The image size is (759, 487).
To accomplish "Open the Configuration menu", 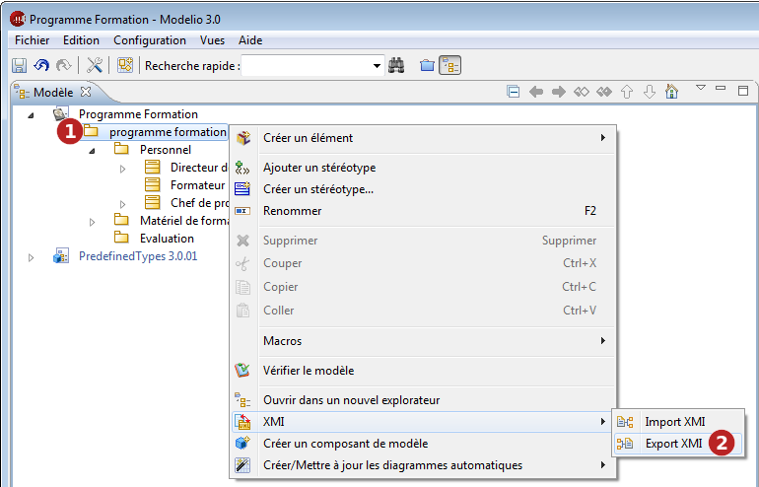I will tap(150, 40).
